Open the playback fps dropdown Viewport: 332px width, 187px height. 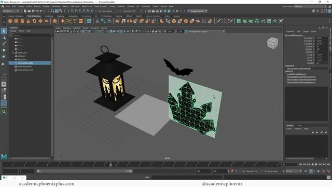pyautogui.click(x=294, y=171)
